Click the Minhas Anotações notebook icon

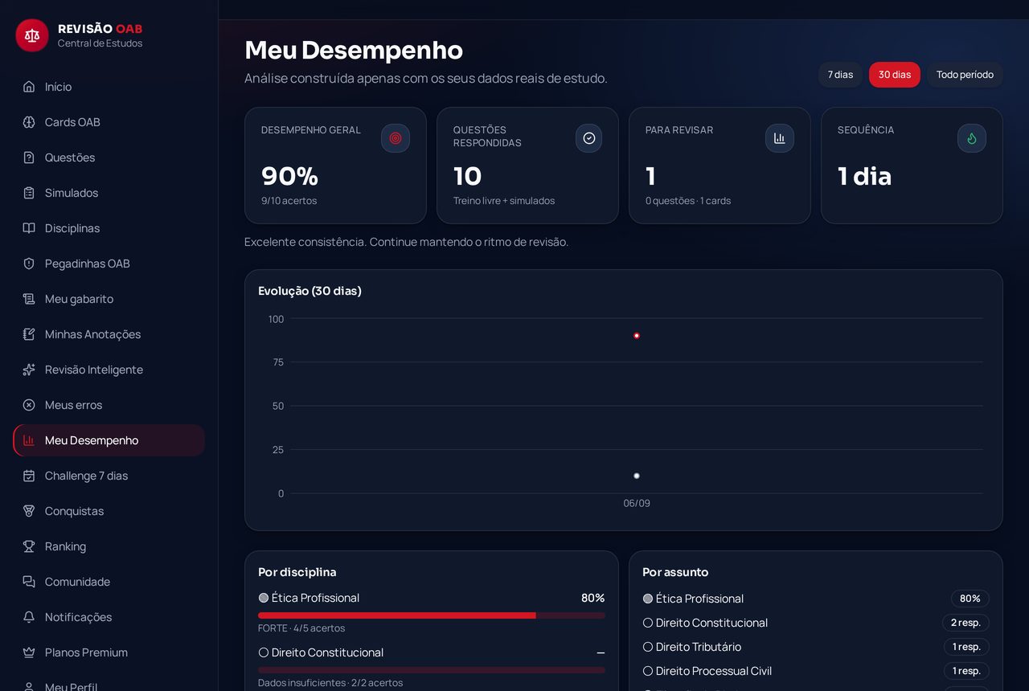click(x=29, y=334)
